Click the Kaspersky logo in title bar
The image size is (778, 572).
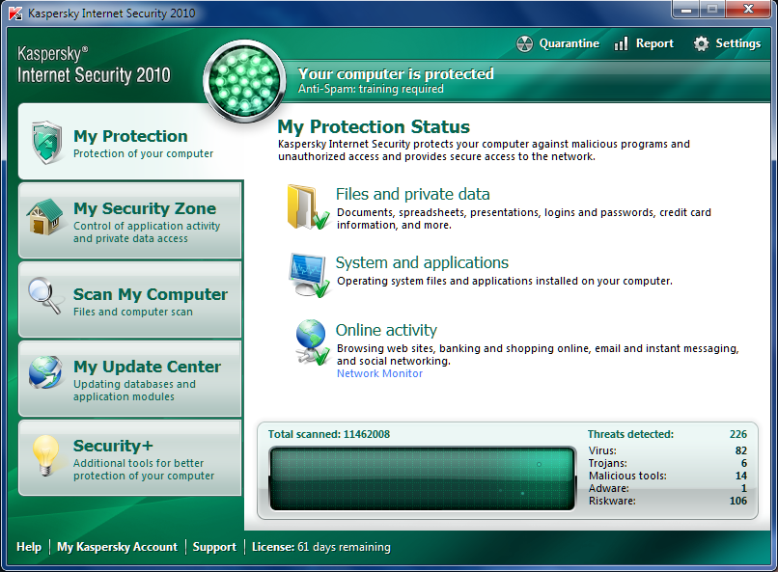pos(15,13)
